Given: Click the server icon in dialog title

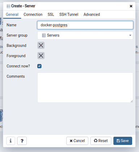Looking at the screenshot, I should coord(8,6).
